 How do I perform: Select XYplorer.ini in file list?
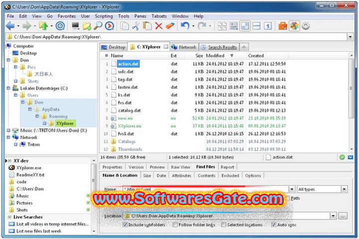click(130, 126)
